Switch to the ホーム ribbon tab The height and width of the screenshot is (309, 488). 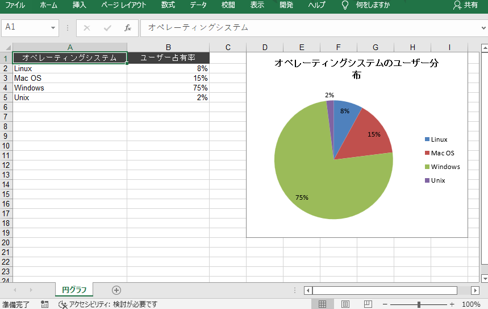pos(48,5)
